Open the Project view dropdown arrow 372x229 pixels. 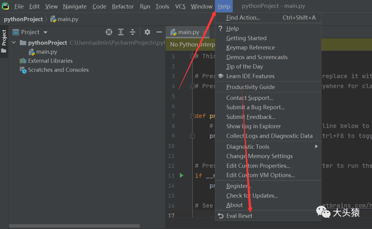(x=45, y=32)
